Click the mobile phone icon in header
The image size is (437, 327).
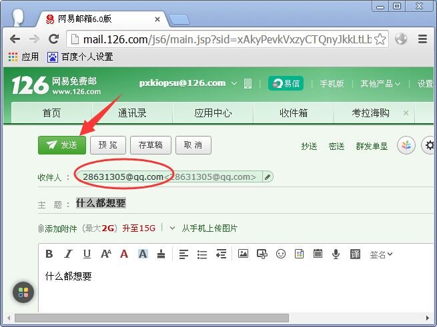(248, 83)
